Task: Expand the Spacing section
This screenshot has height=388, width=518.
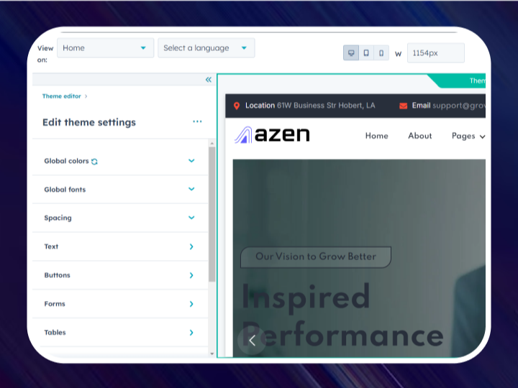Action: click(x=120, y=218)
